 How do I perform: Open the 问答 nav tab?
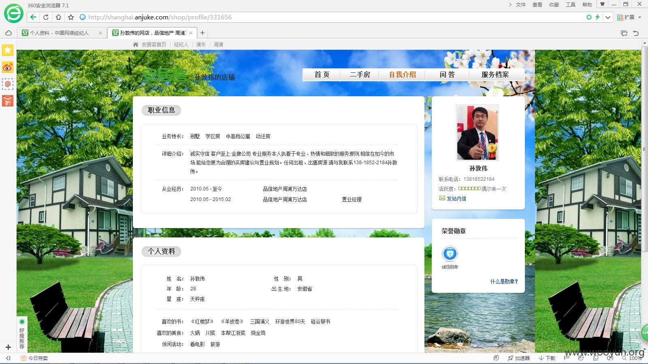tap(448, 74)
